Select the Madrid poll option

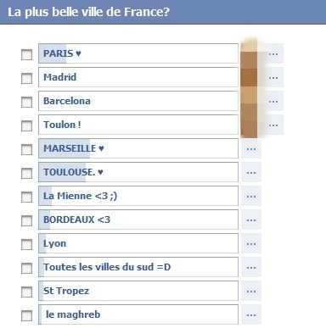click(138, 77)
